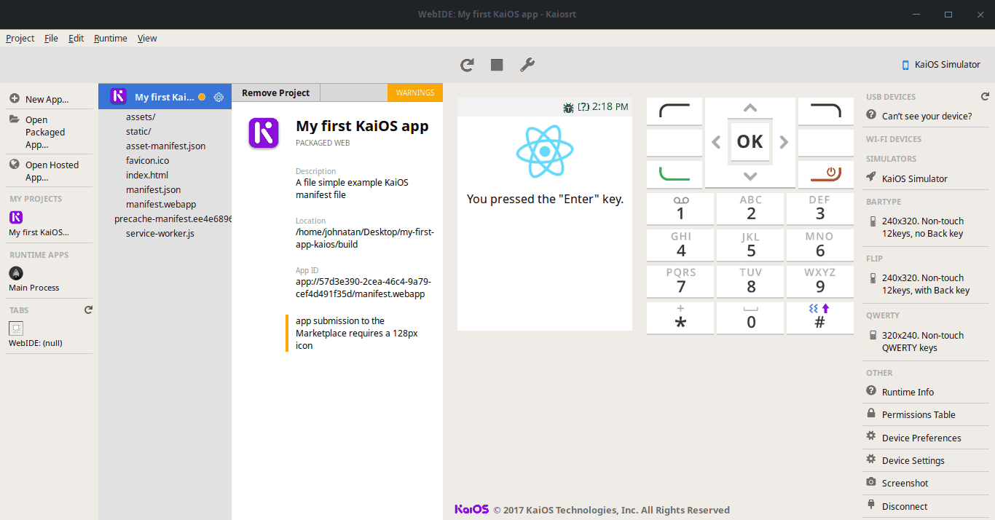Open the assets/ folder in tree

tap(141, 117)
